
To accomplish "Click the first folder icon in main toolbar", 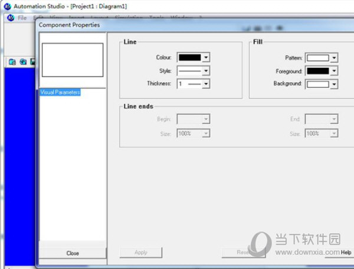I will coord(12,62).
